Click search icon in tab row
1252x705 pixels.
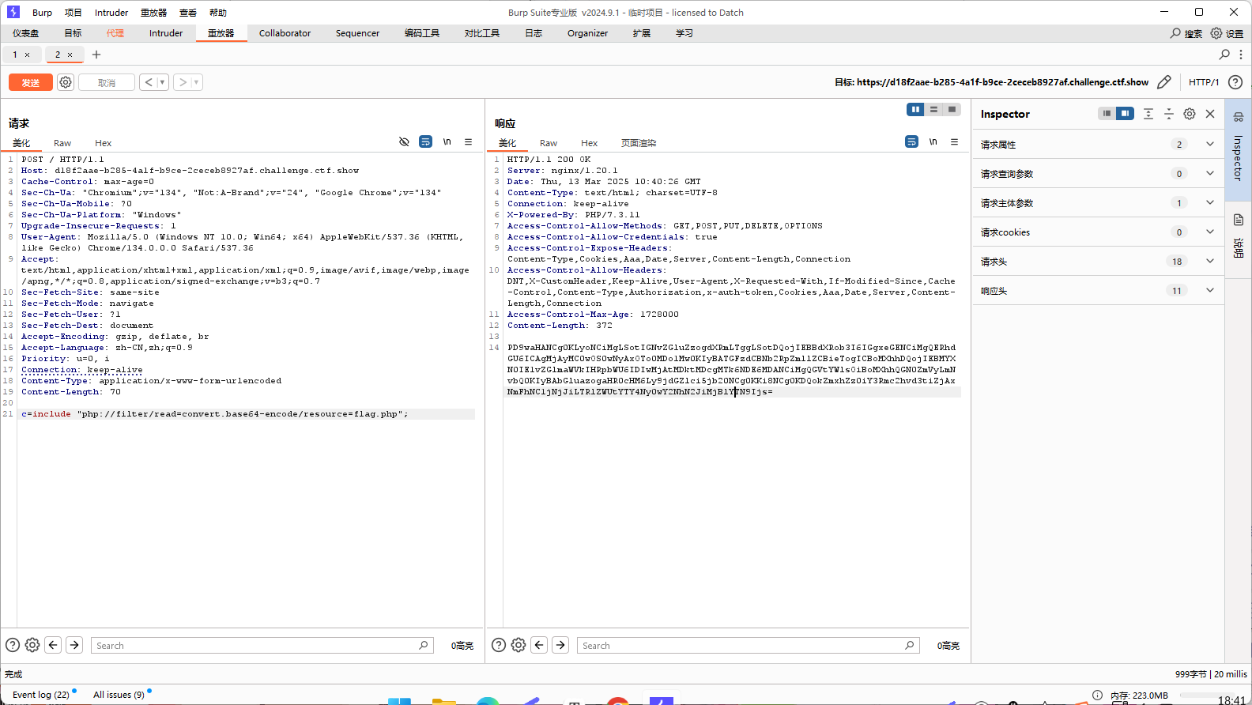point(1224,55)
